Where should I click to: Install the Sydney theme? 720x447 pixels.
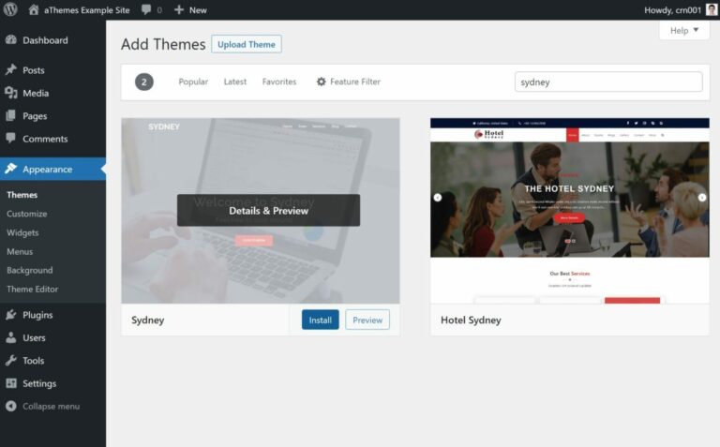[x=320, y=320]
